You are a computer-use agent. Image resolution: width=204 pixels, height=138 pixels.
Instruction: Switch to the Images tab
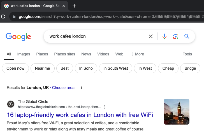tap(24, 54)
